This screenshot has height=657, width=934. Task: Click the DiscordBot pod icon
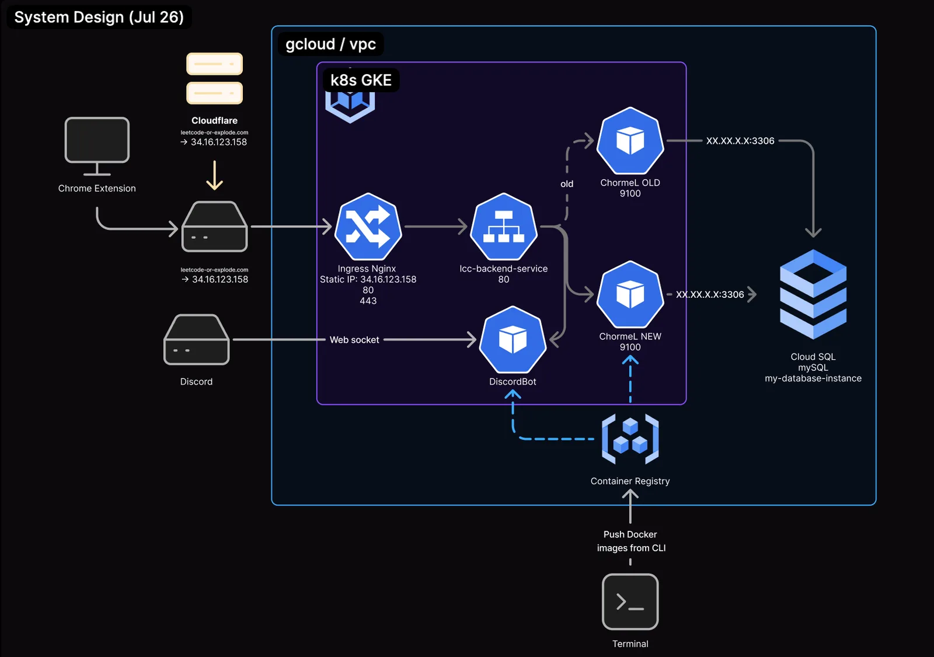[513, 339]
